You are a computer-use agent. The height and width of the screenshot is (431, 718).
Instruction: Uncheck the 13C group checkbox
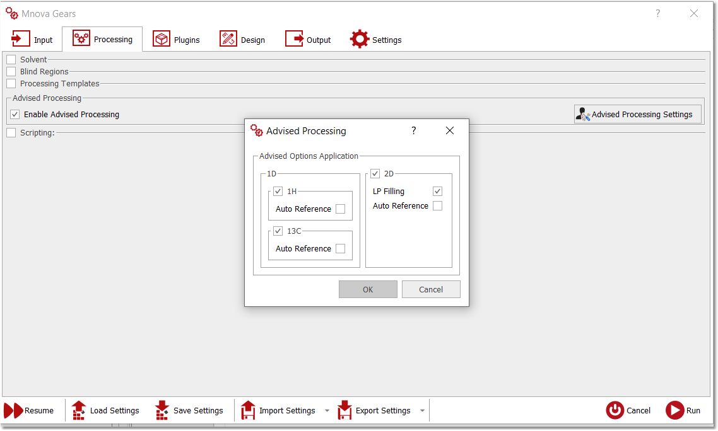point(278,231)
